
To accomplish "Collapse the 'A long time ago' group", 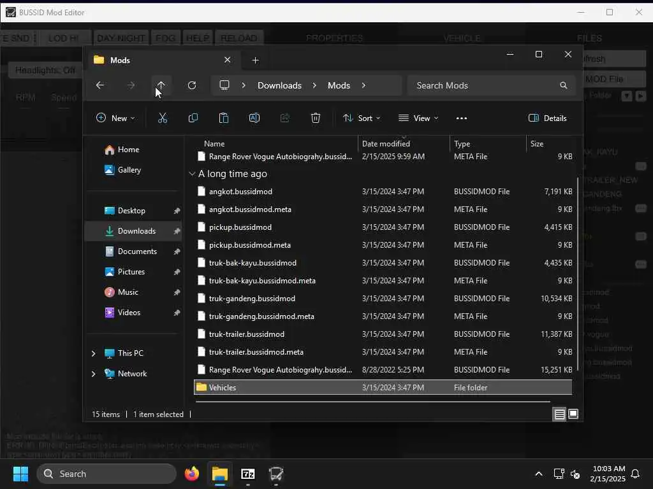I will [192, 174].
